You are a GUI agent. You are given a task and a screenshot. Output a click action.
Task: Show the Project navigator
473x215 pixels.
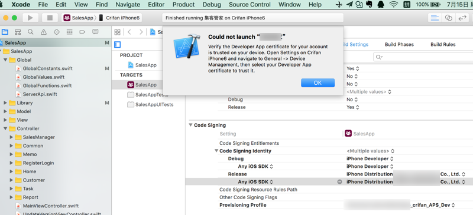tap(5, 32)
